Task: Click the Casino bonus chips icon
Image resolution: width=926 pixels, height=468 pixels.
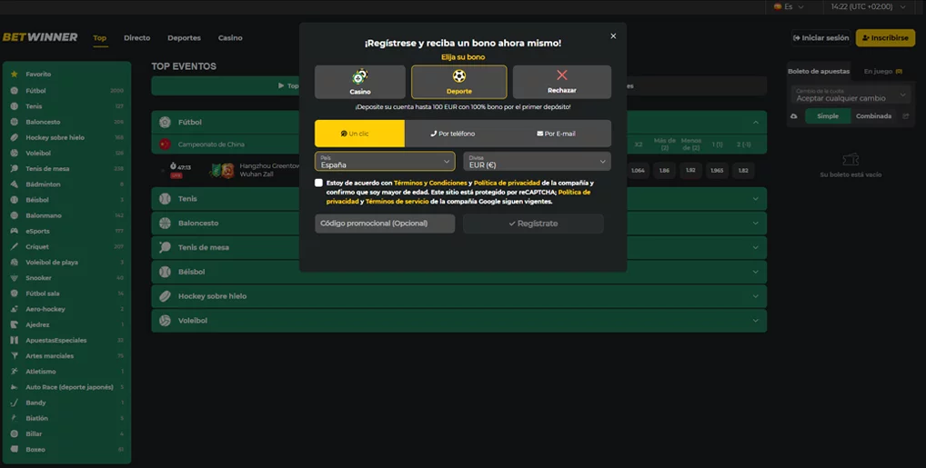Action: [x=359, y=76]
